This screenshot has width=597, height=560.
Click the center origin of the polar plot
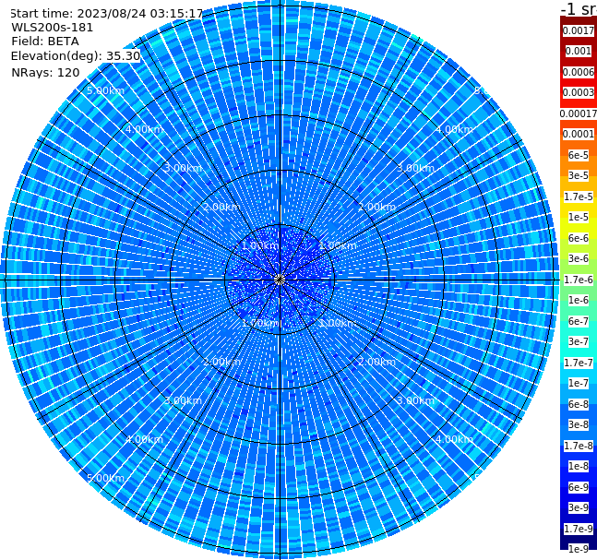coord(280,280)
